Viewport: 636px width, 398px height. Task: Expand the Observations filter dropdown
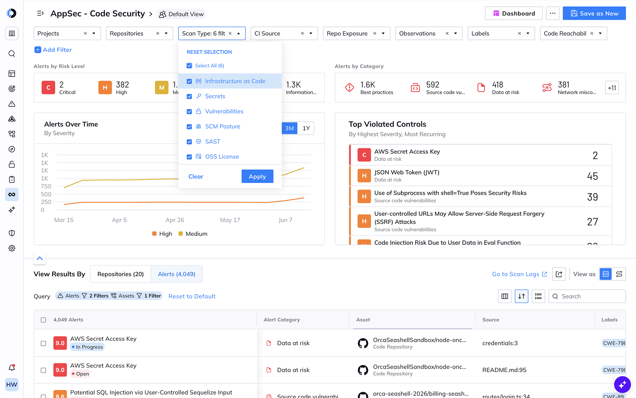pos(455,33)
